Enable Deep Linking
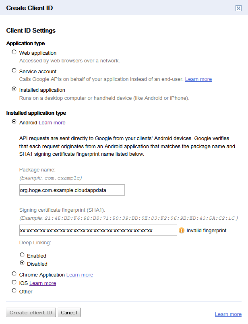 coord(22,255)
